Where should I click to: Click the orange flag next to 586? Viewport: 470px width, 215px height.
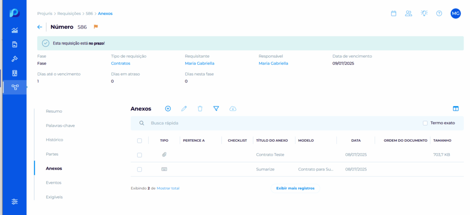(x=96, y=27)
